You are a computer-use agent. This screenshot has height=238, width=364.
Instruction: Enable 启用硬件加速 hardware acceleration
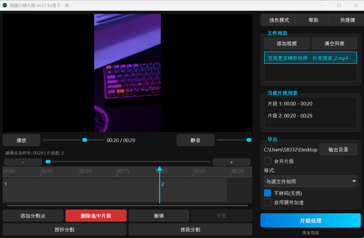(x=267, y=202)
